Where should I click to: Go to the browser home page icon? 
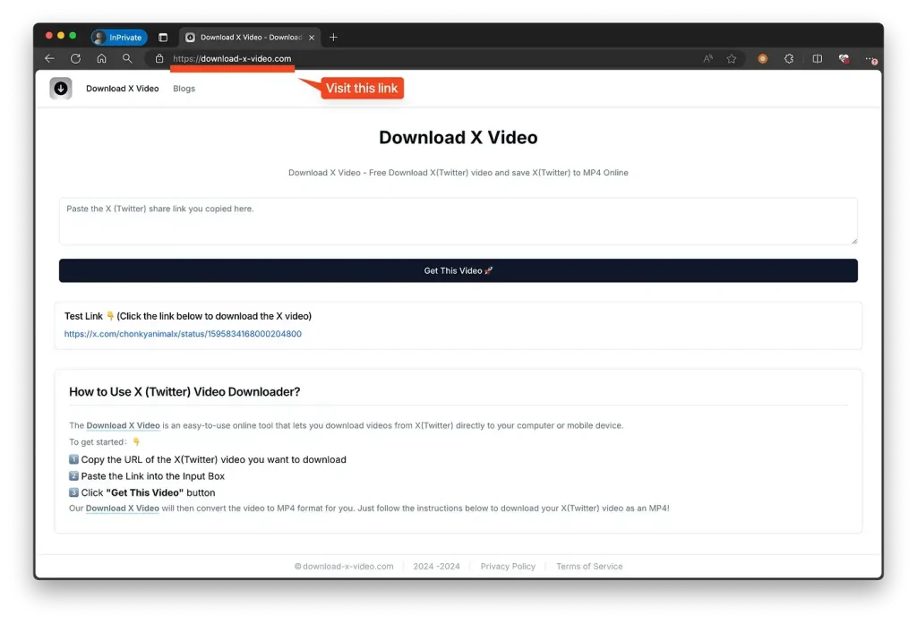click(x=101, y=59)
